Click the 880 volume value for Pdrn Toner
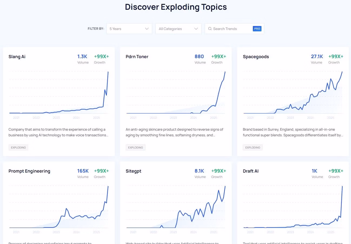This screenshot has height=244, width=351. (199, 57)
